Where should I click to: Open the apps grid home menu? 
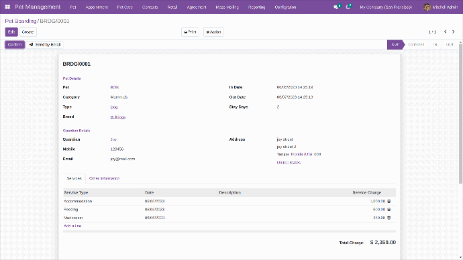coord(7,7)
